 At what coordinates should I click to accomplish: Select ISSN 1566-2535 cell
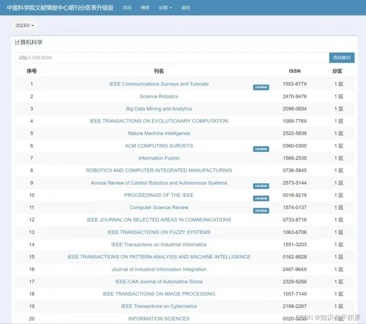(x=294, y=158)
